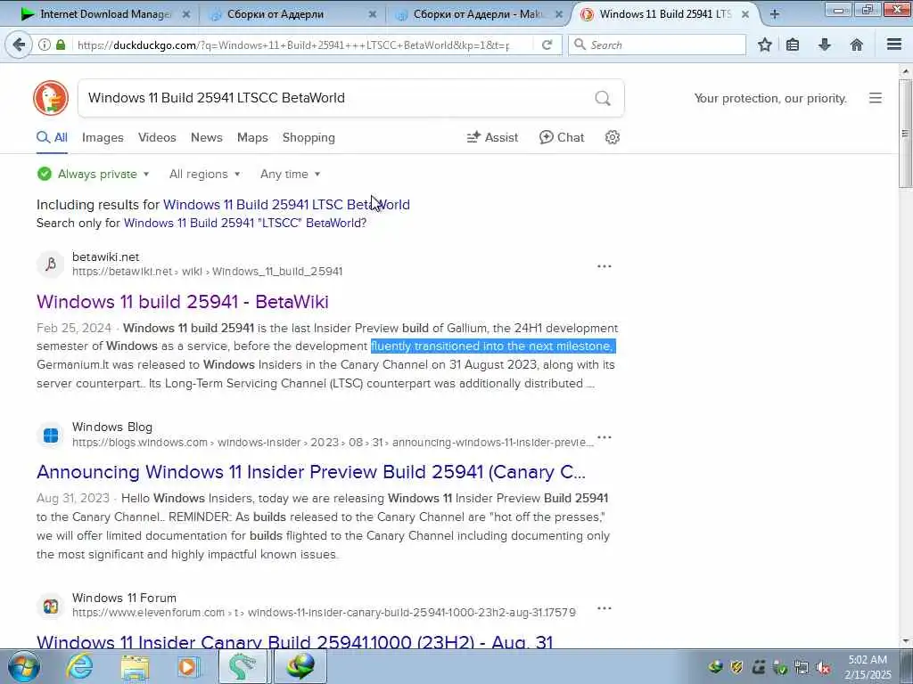Viewport: 913px width, 684px height.
Task: Open DuckDuckGo side menu icon
Action: click(x=876, y=98)
